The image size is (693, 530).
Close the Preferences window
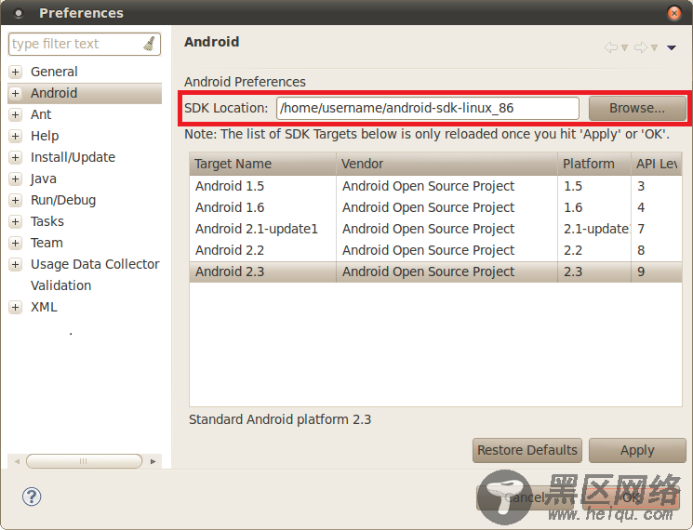click(x=674, y=13)
